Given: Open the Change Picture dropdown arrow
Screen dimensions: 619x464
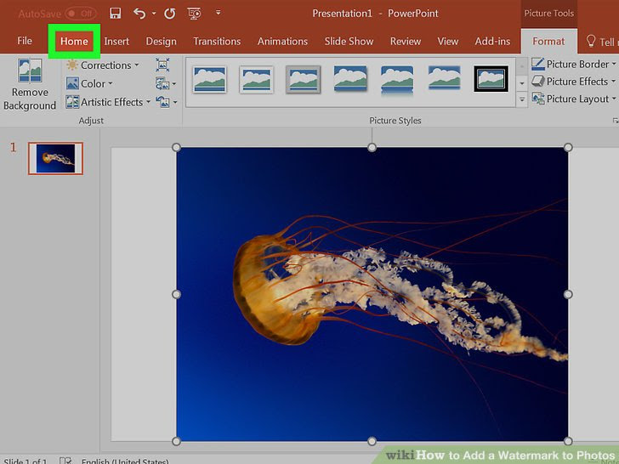Looking at the screenshot, I should pyautogui.click(x=174, y=84).
